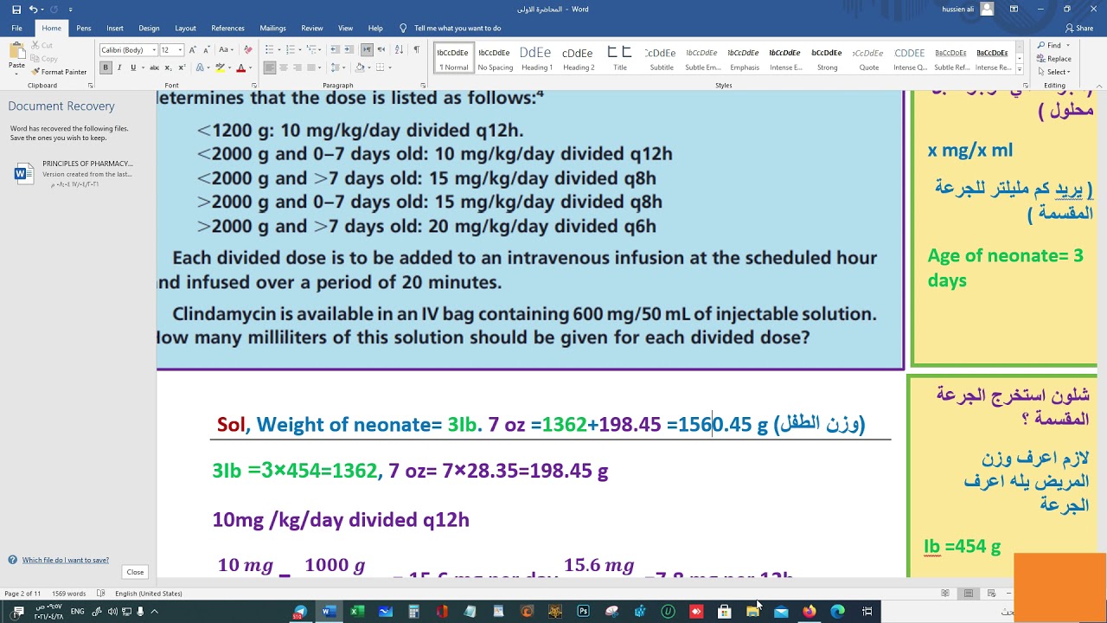The height and width of the screenshot is (623, 1107).
Task: Expand the numbering list dropdown
Action: tap(299, 50)
